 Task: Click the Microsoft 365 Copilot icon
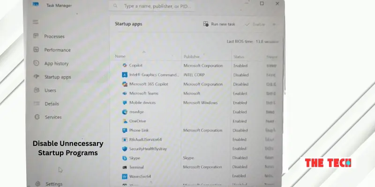125,84
